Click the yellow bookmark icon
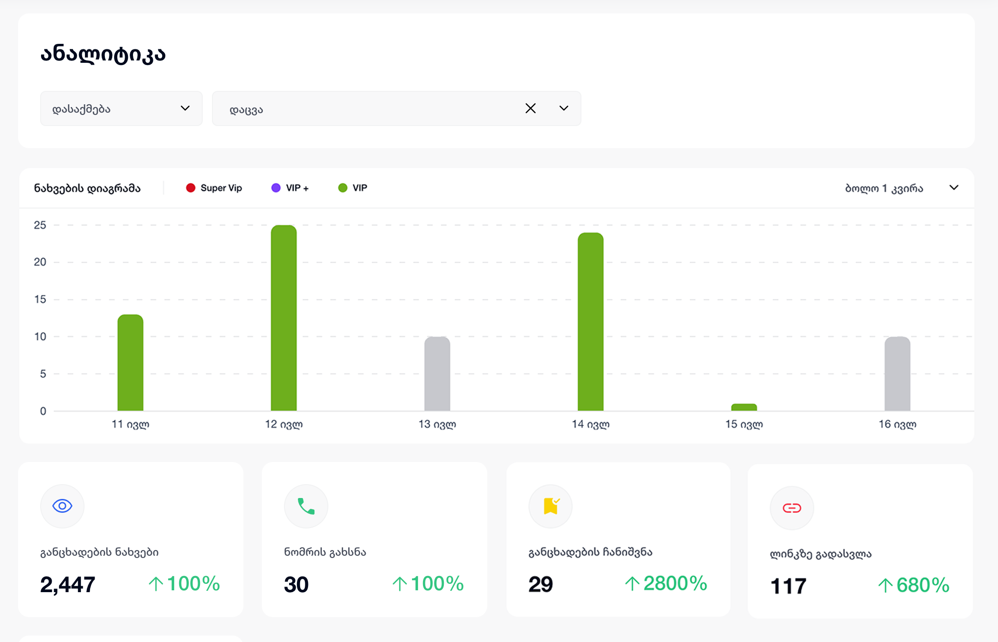The height and width of the screenshot is (642, 998). click(551, 506)
